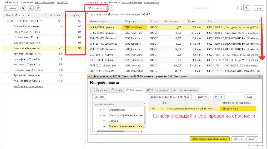Click the small left arrow beside Назначить
Viewport: 268px width, 149px height.
112,8
